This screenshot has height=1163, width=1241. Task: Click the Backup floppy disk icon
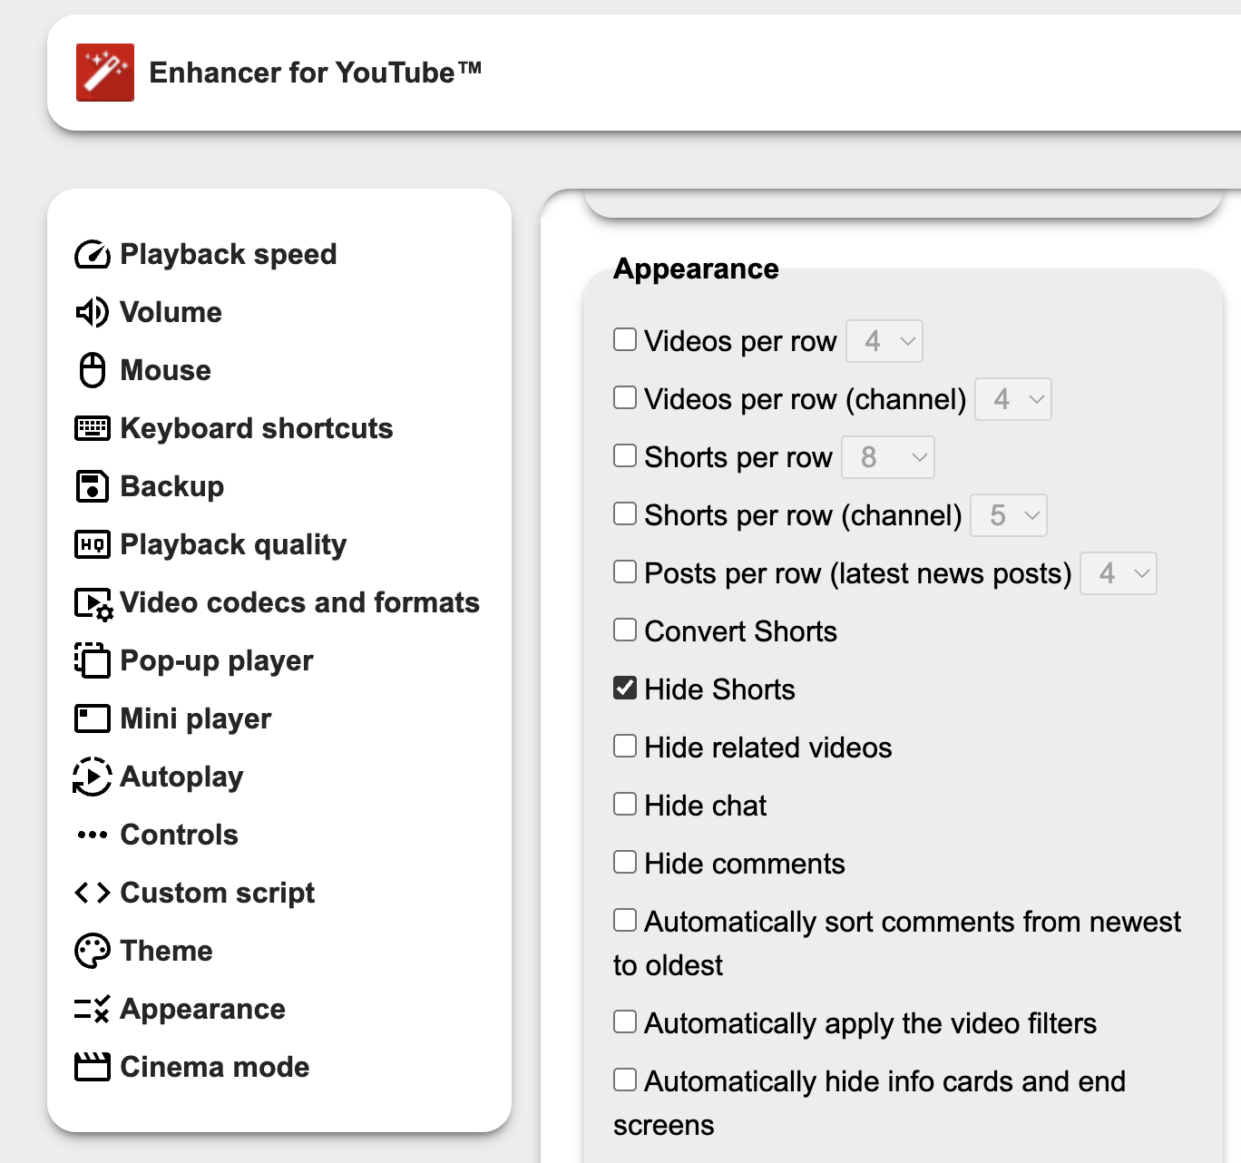(x=92, y=486)
